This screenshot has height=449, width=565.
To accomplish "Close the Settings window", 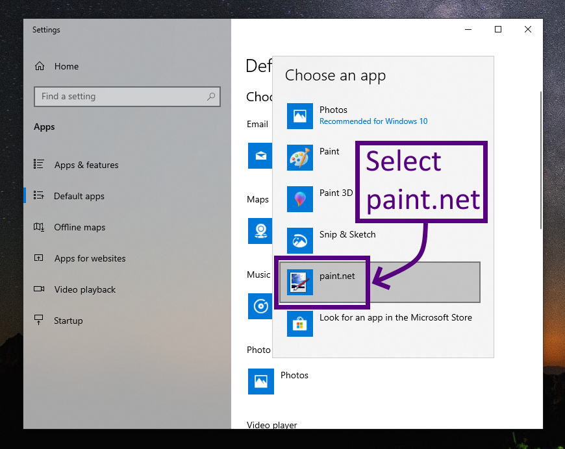I will [528, 30].
